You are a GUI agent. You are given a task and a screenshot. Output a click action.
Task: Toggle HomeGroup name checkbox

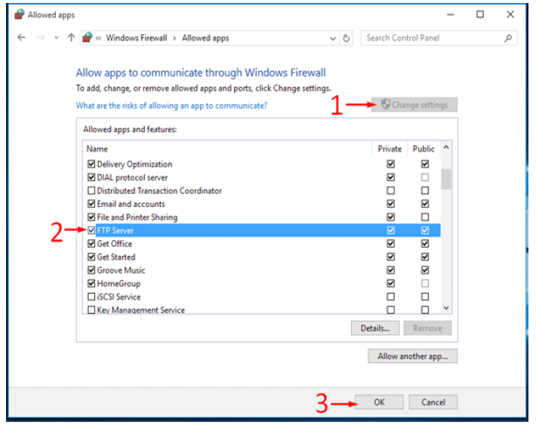pos(91,283)
